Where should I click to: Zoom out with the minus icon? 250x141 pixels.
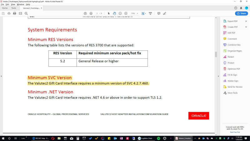120,13
